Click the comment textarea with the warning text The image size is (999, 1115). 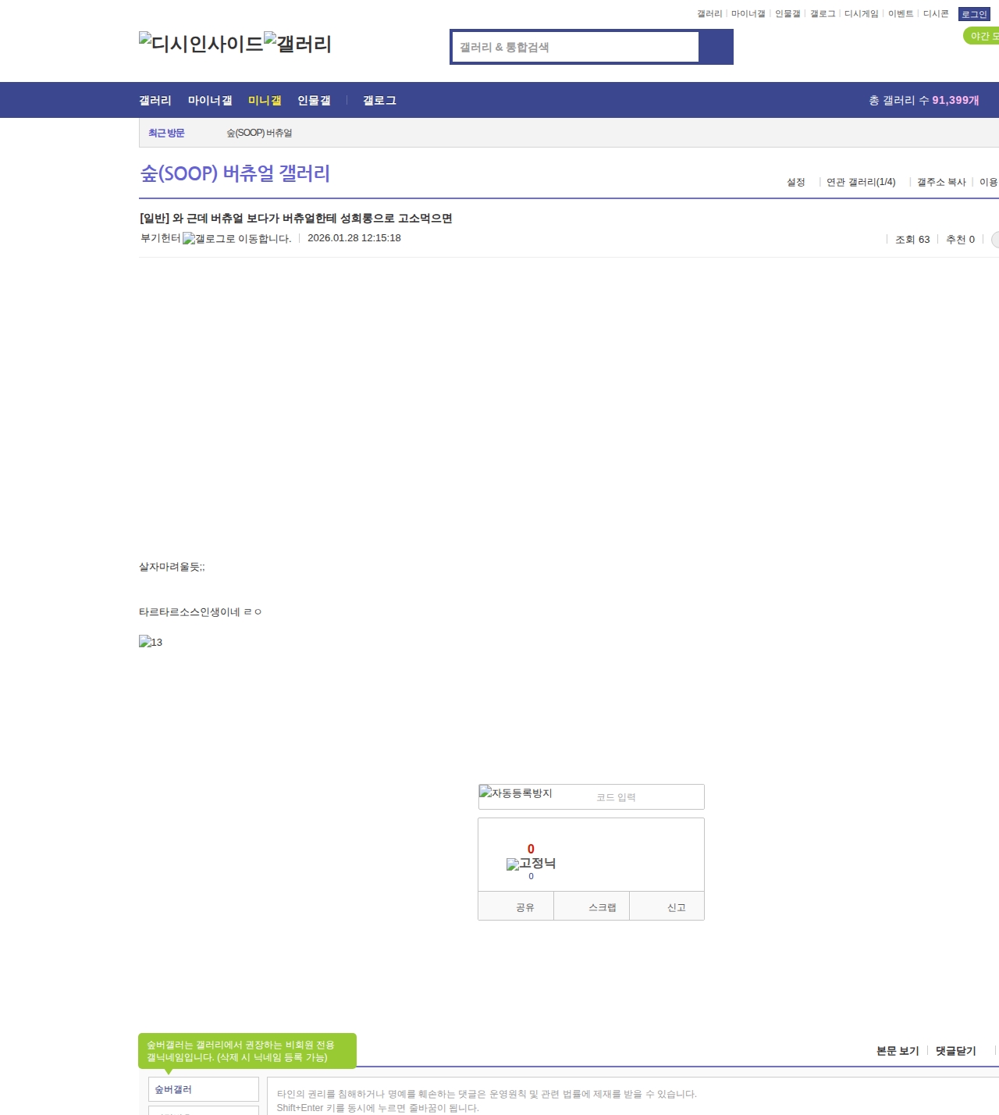(633, 1096)
